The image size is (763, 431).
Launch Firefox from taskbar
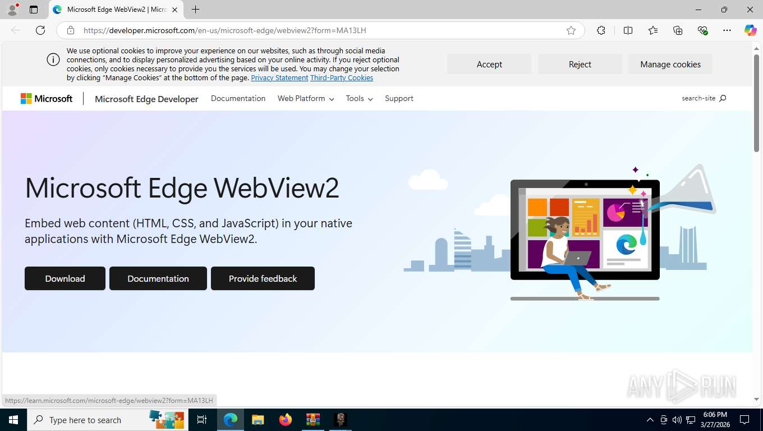[286, 420]
